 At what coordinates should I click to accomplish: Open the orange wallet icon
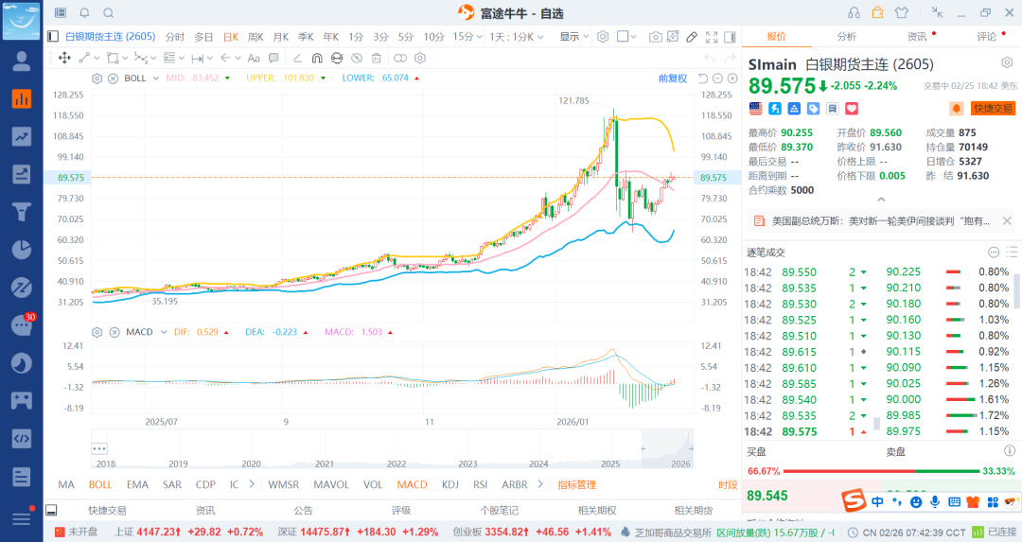[877, 12]
